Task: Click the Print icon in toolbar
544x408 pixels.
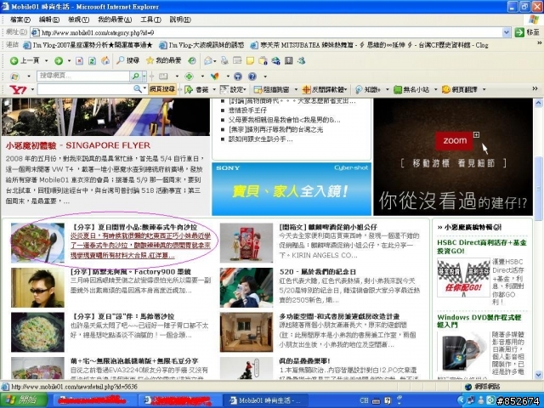Action: [x=224, y=60]
